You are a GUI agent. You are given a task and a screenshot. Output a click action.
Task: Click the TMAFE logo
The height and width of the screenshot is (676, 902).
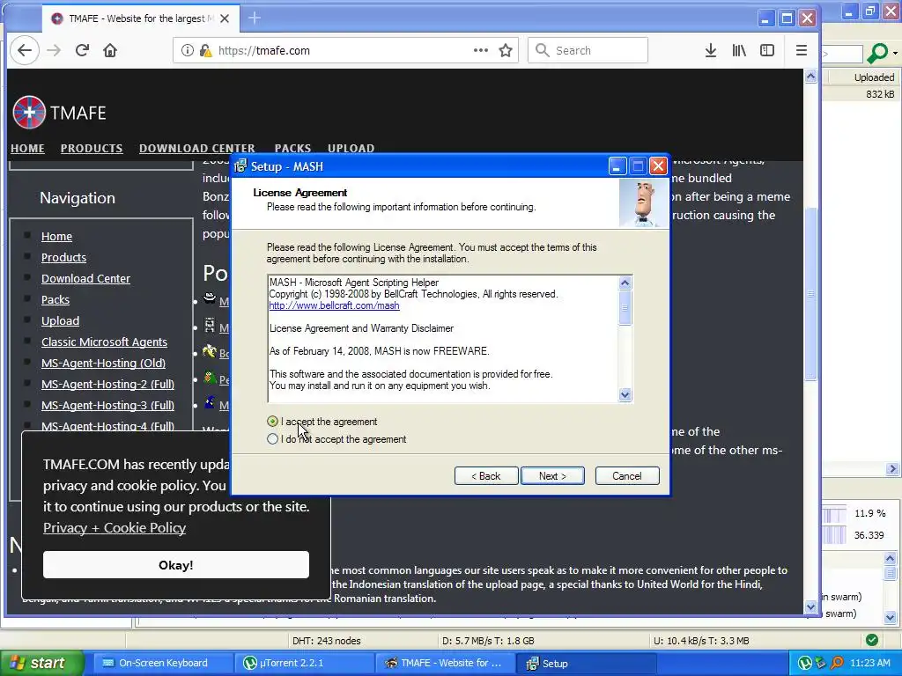coord(60,113)
